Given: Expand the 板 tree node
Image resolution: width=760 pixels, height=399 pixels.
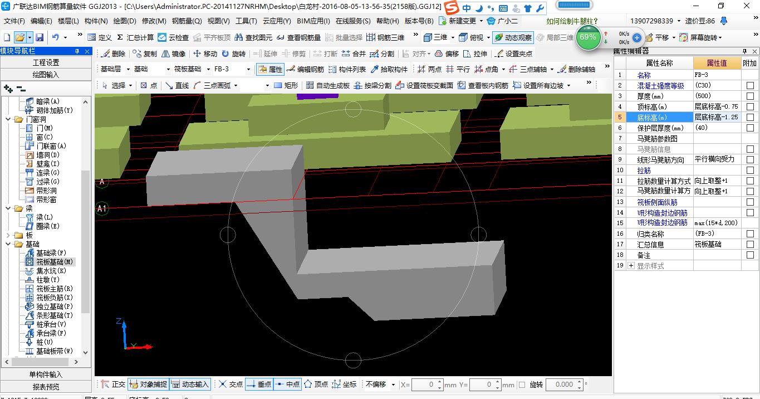Looking at the screenshot, I should (9, 235).
